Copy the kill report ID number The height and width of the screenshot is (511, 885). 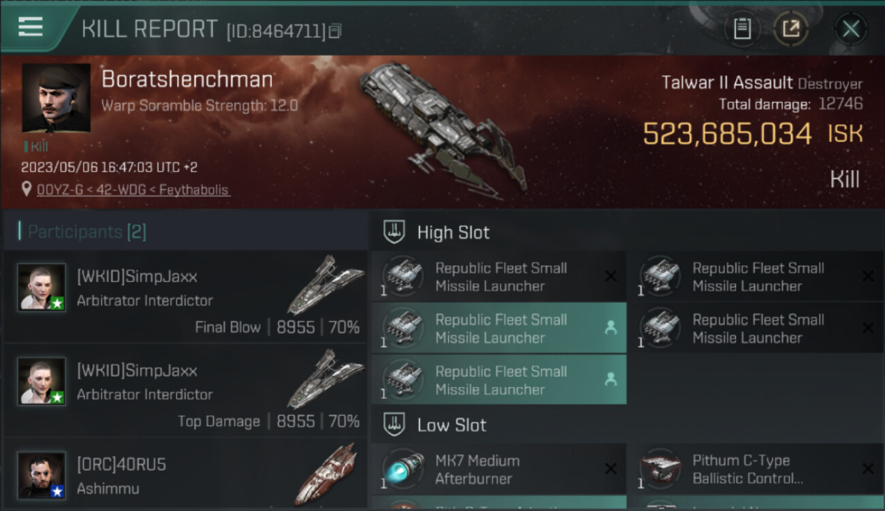334,31
